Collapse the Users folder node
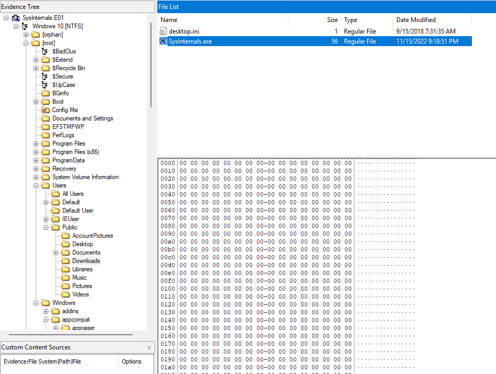 click(36, 185)
